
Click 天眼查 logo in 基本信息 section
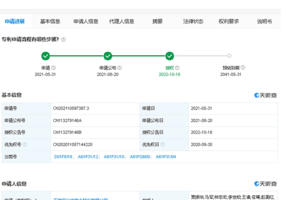coord(266,95)
